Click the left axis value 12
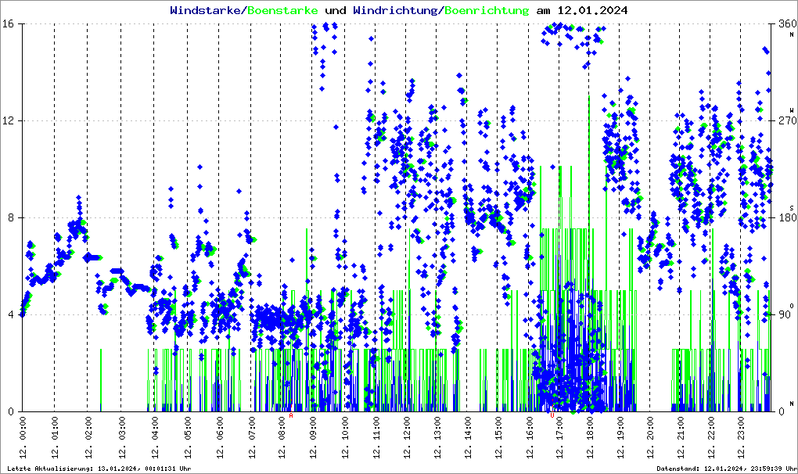Viewport: 798px width, 474px height. click(x=7, y=121)
